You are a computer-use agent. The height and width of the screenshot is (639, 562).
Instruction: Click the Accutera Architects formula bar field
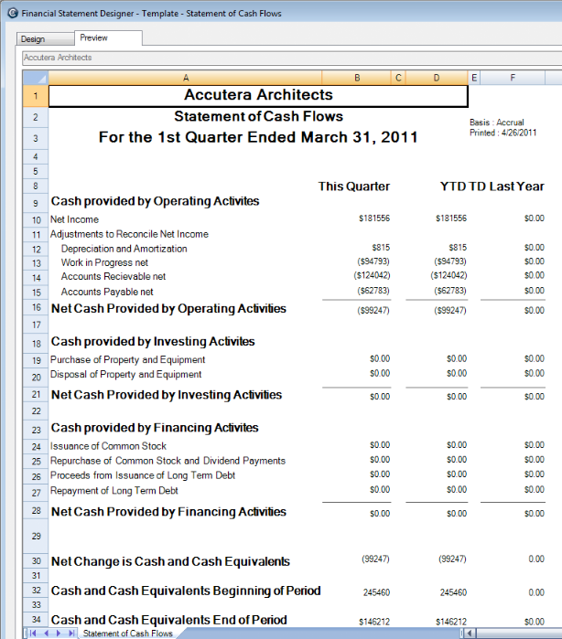[x=275, y=58]
